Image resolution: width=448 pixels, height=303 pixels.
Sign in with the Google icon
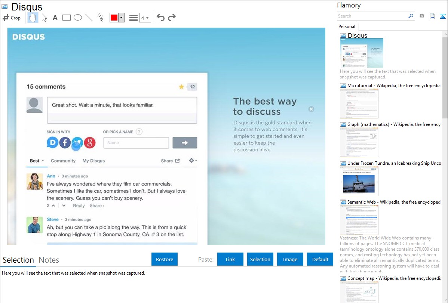(x=90, y=142)
